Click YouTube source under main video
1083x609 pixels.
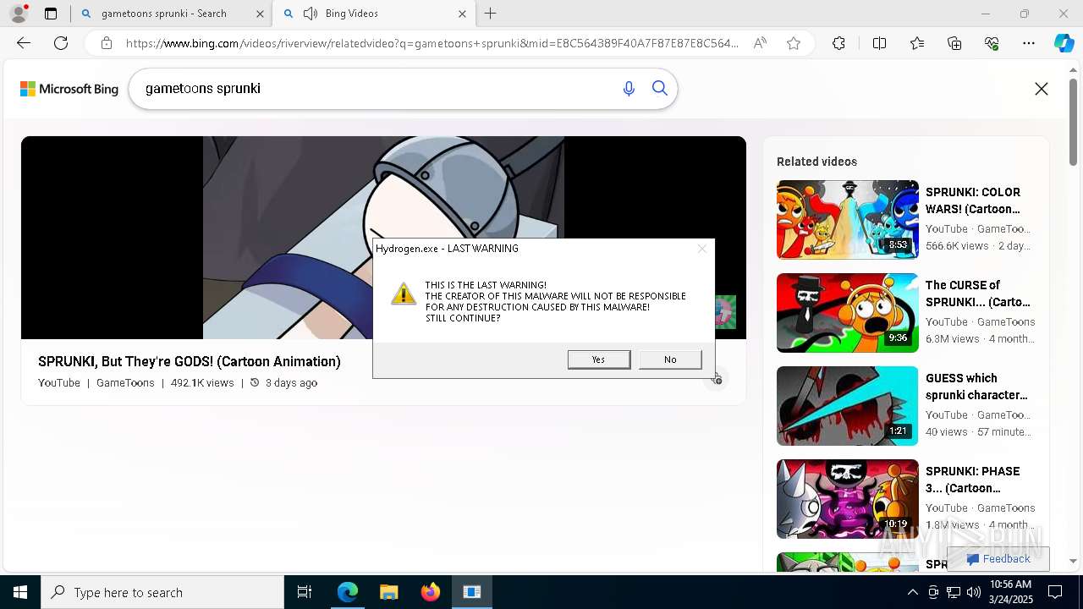(59, 383)
